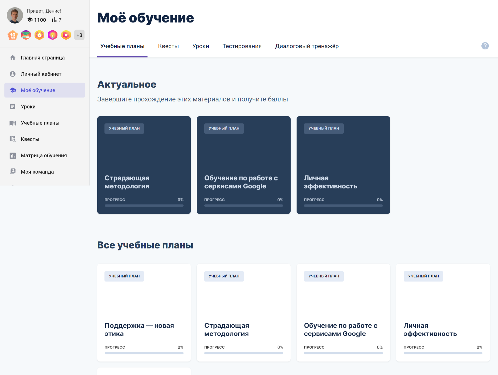Viewport: 498px width, 375px height.
Task: Click the Матрица обучения chart icon
Action: (x=12, y=156)
